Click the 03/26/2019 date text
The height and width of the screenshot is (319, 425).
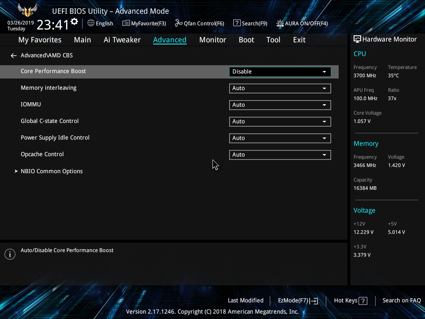click(21, 23)
